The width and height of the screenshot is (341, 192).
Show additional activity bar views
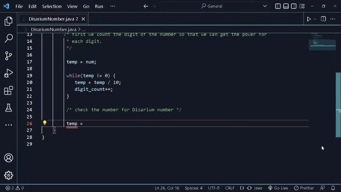tap(9, 125)
